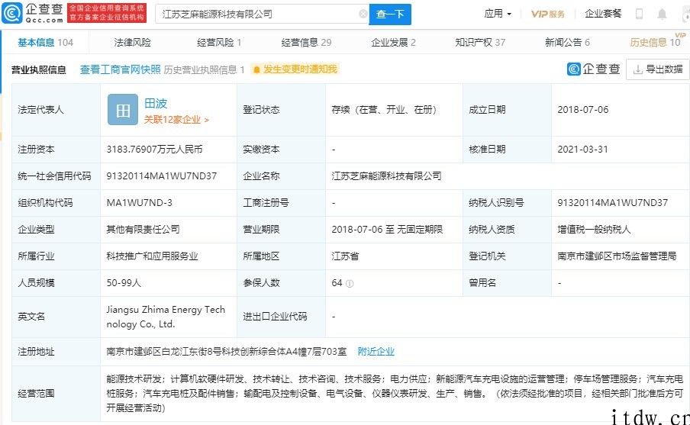Select organization code MA1WU7ND-3
This screenshot has height=425, width=690.
tap(139, 203)
